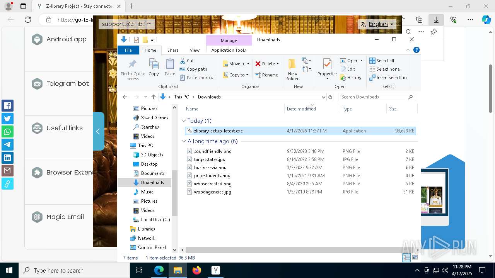Share page via Twitter icon
The height and width of the screenshot is (278, 495).
click(x=7, y=119)
